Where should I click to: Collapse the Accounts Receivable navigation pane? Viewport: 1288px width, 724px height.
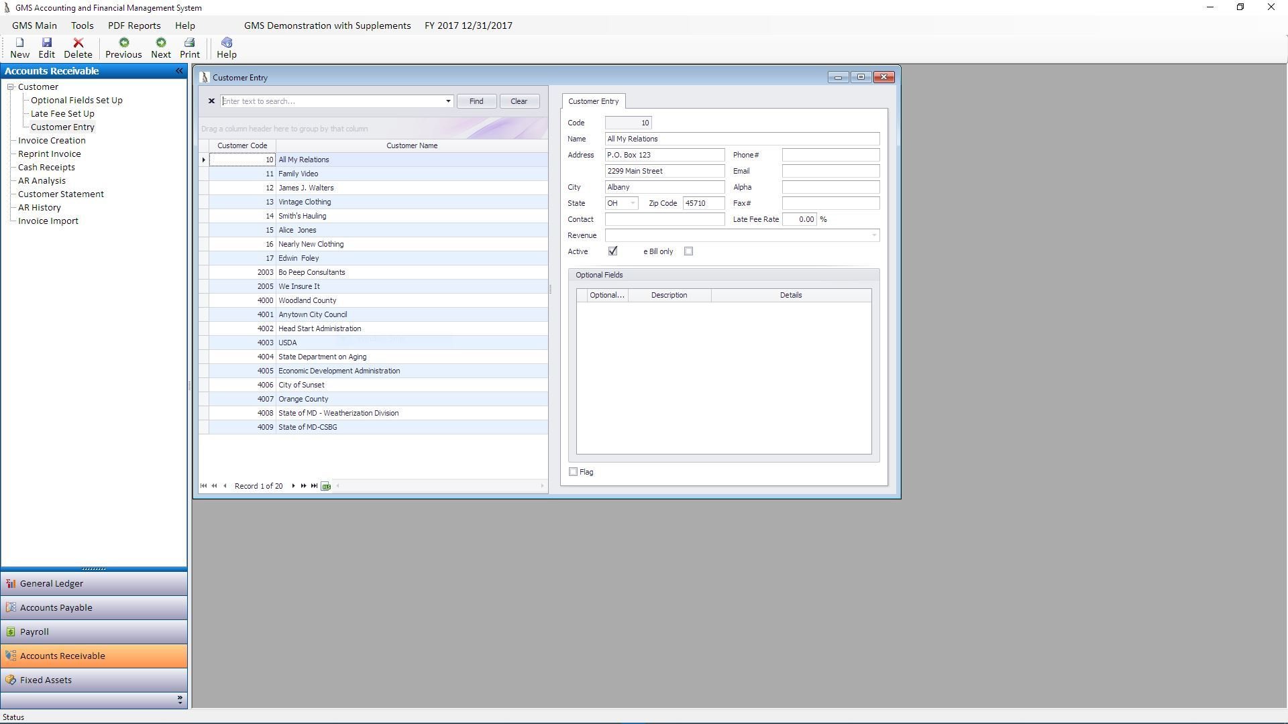click(179, 71)
